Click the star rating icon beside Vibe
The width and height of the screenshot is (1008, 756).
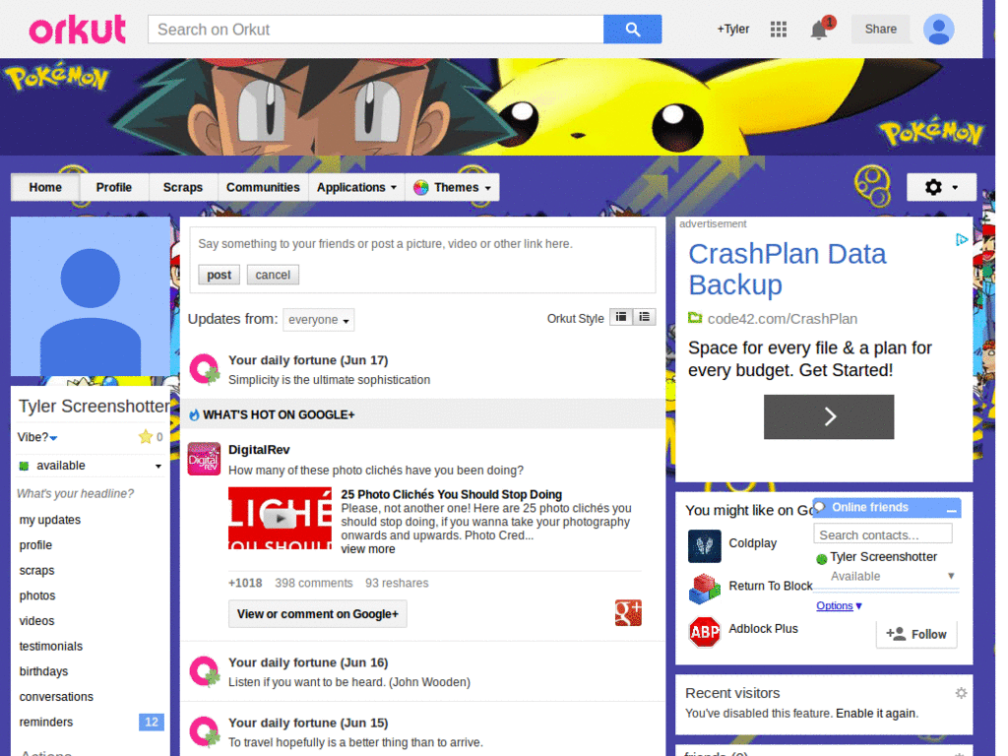[x=146, y=437]
